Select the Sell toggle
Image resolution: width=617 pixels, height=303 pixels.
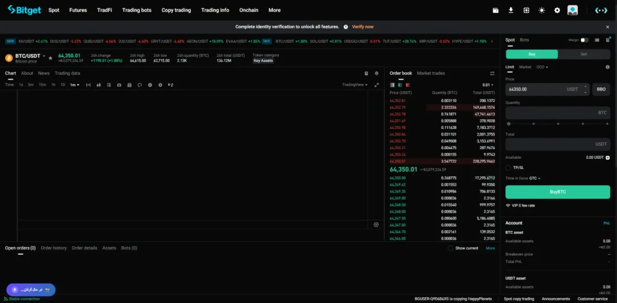point(584,54)
